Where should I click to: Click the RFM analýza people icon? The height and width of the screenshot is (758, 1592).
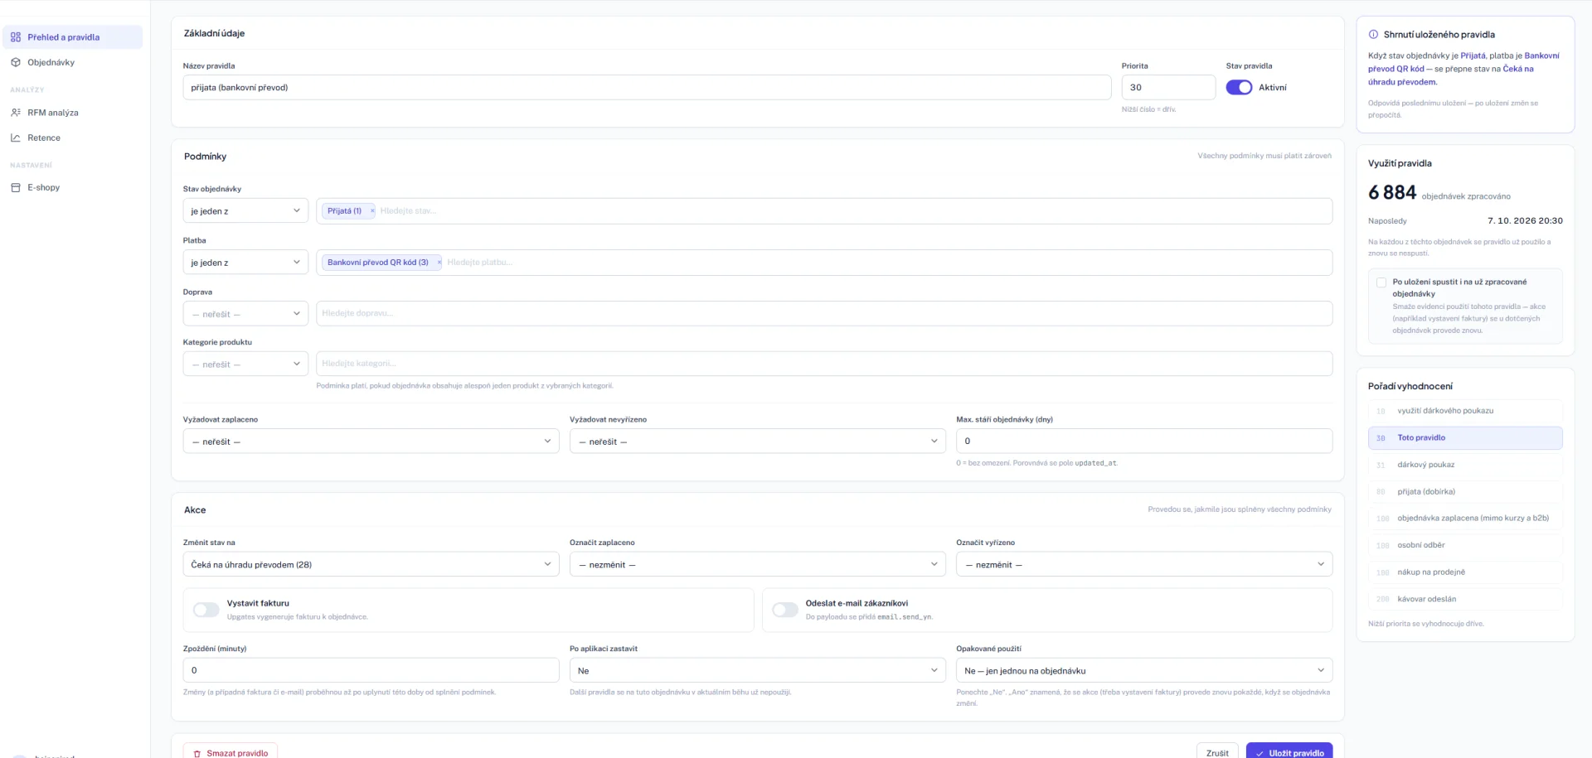tap(16, 113)
